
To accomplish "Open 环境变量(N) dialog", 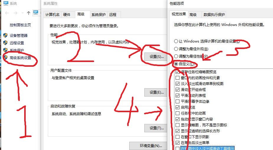I will coord(148,146).
